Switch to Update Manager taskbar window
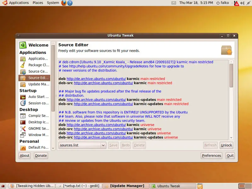This screenshot has width=252, height=189. [x=126, y=186]
